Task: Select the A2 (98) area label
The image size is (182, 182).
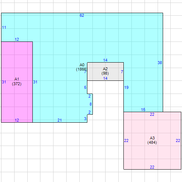Action: tap(105, 71)
